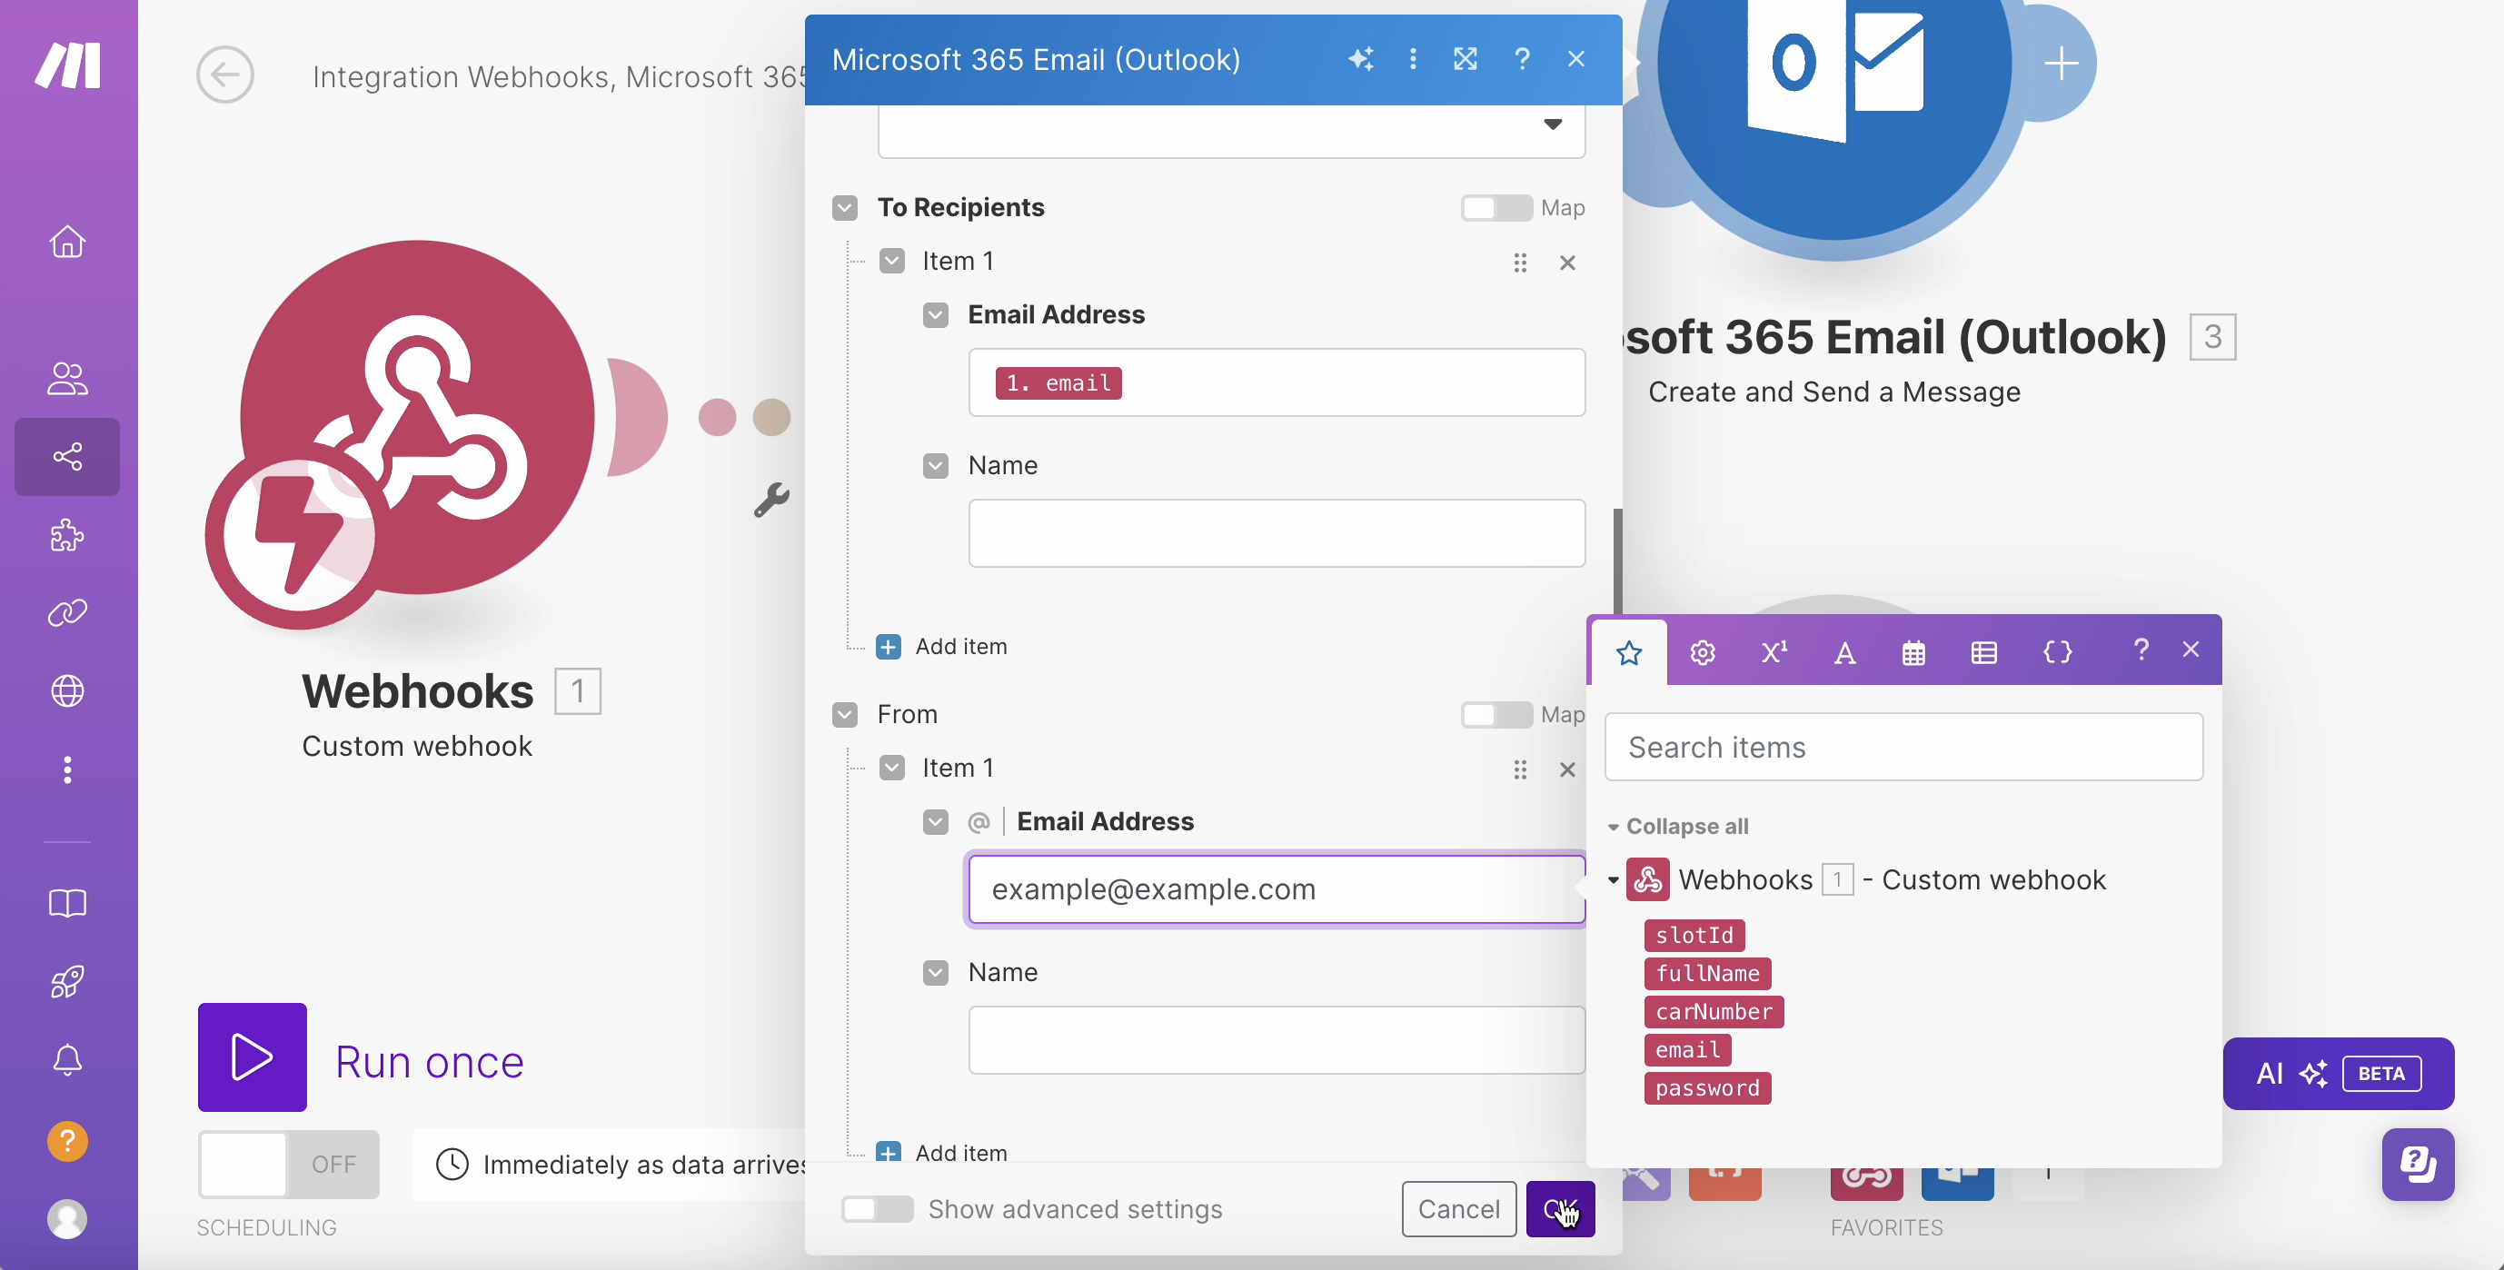The height and width of the screenshot is (1270, 2504).
Task: Toggle scheduling OFF switch
Action: click(x=289, y=1164)
